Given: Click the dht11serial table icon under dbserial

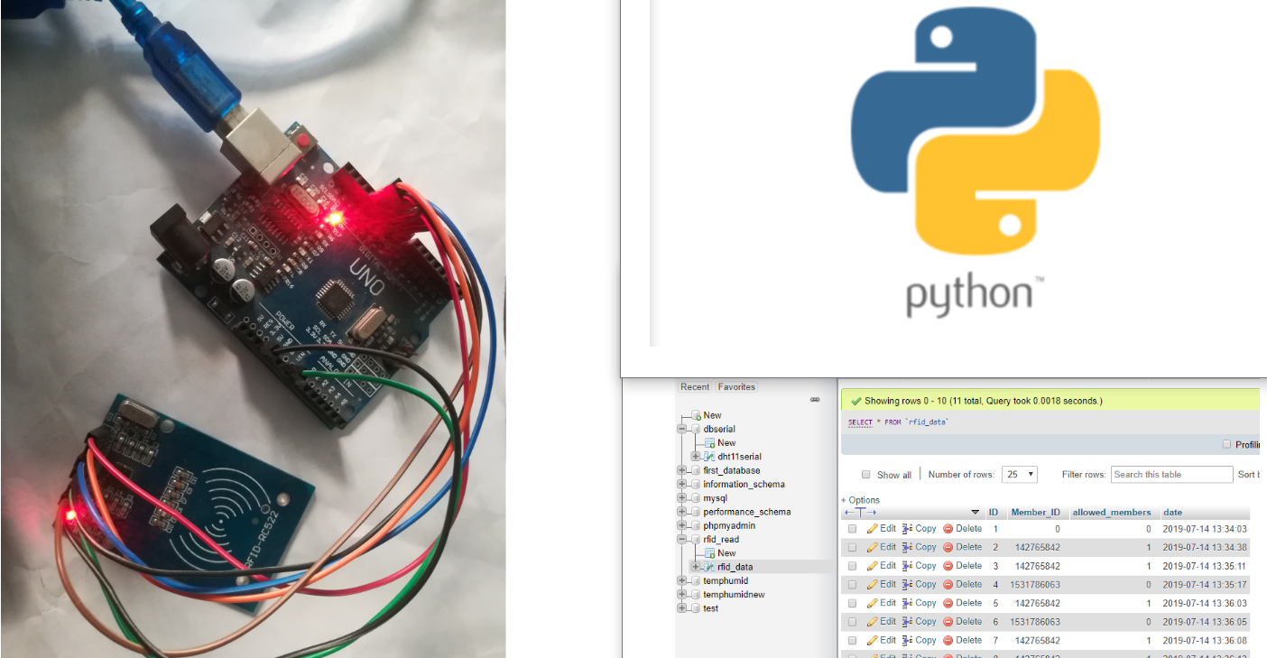Looking at the screenshot, I should (x=710, y=457).
